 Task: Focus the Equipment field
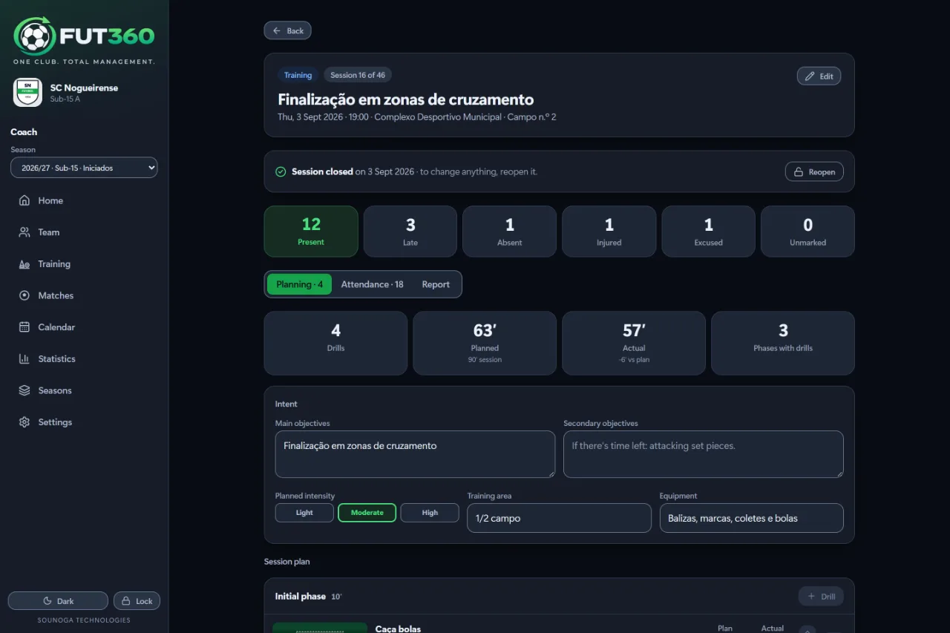752,518
